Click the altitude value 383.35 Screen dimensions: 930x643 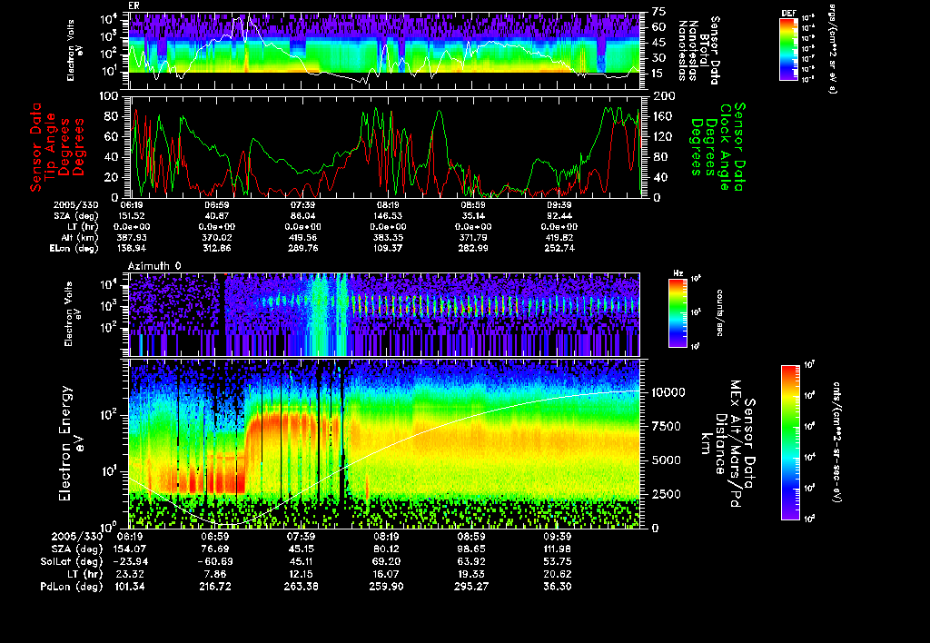388,237
